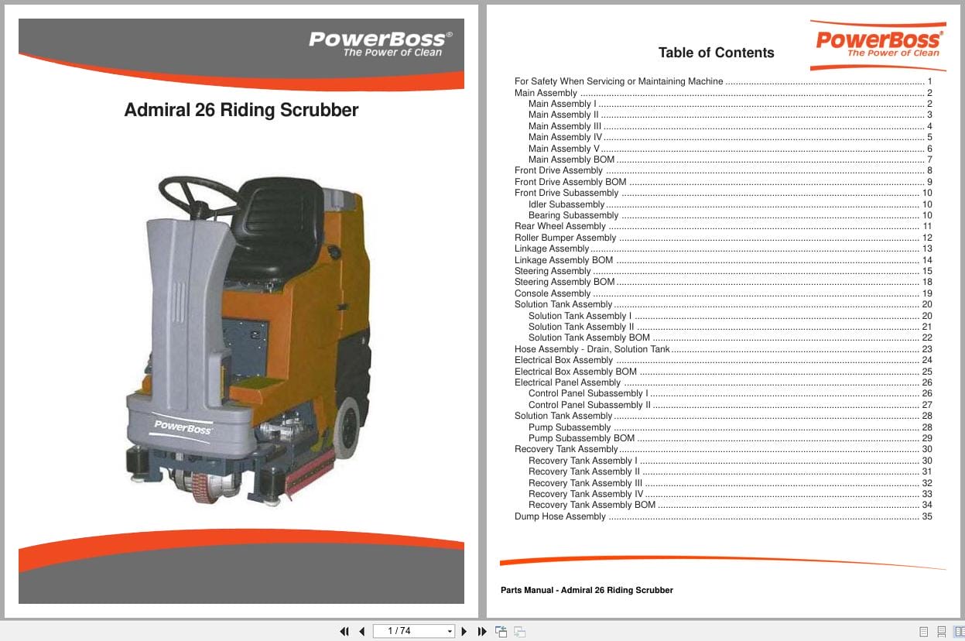Open For Safety When Servicing or Maintaining Machine

click(x=617, y=81)
